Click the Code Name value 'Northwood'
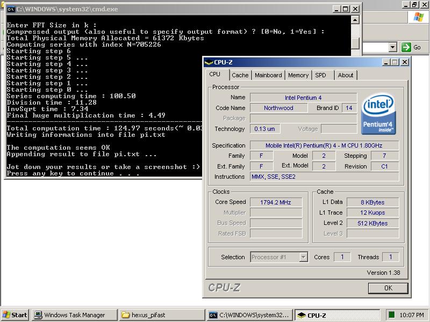430x322 pixels. [x=278, y=108]
